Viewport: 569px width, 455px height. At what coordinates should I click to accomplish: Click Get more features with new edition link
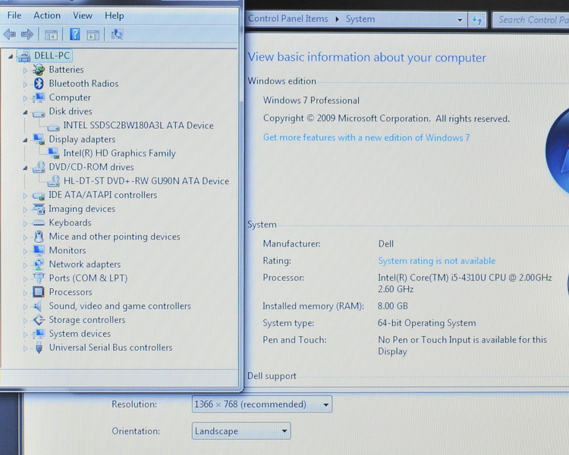(366, 137)
